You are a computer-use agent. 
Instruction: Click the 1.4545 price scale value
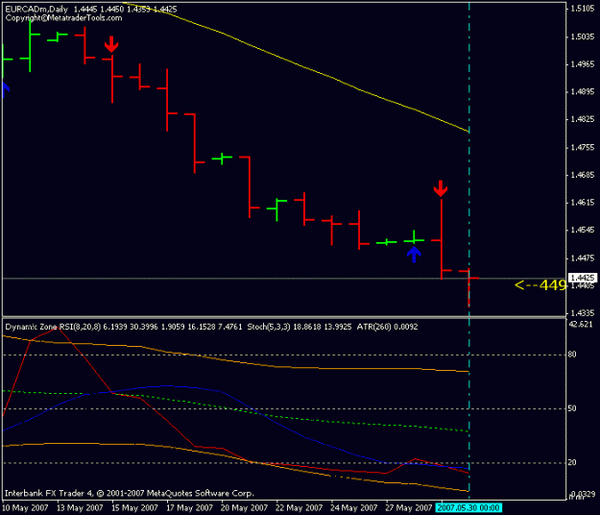pos(583,230)
